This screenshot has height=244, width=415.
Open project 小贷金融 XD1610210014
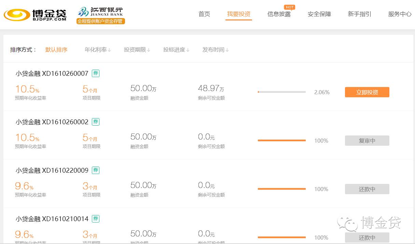click(52, 219)
